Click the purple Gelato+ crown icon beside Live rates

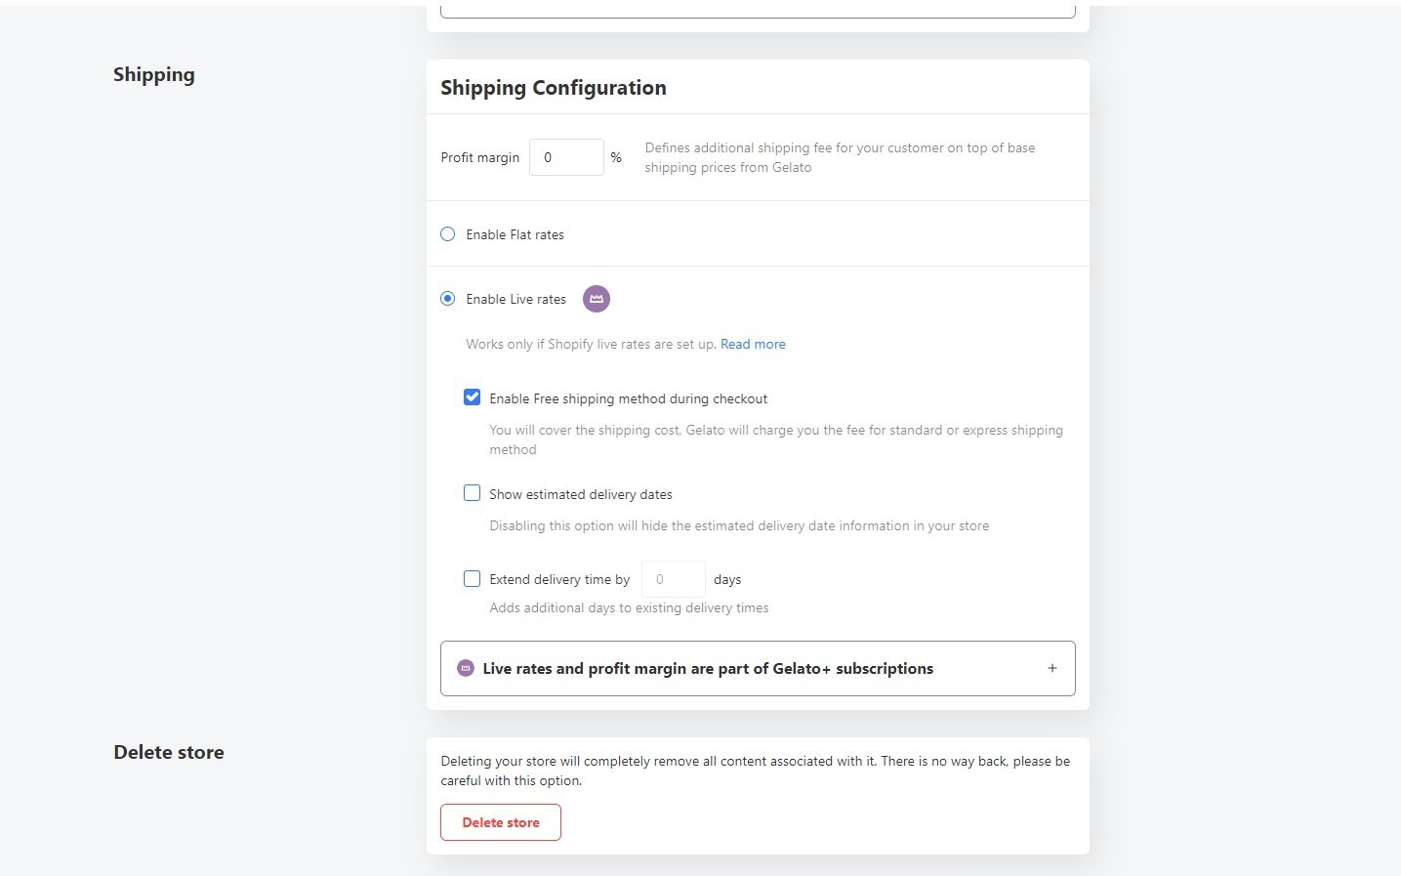coord(597,299)
